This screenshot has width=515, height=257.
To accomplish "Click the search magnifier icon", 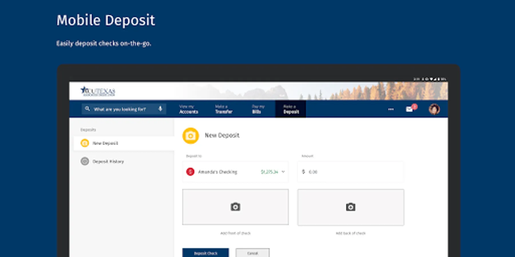I will [x=88, y=109].
